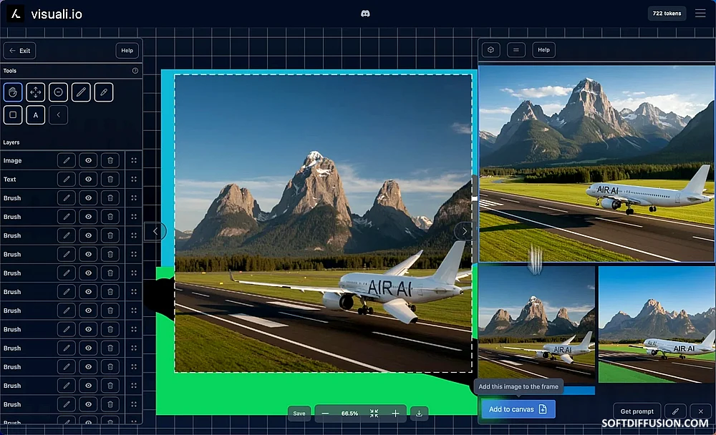Download the canvas image
This screenshot has width=716, height=435.
point(419,414)
